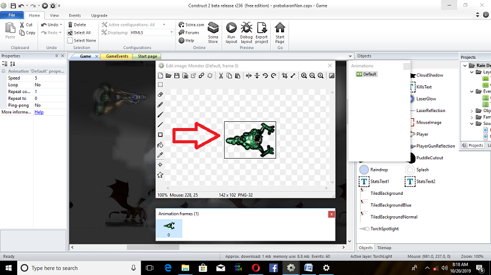Select the Raindrop object
Screen dimensions: 491x275
pos(374,170)
